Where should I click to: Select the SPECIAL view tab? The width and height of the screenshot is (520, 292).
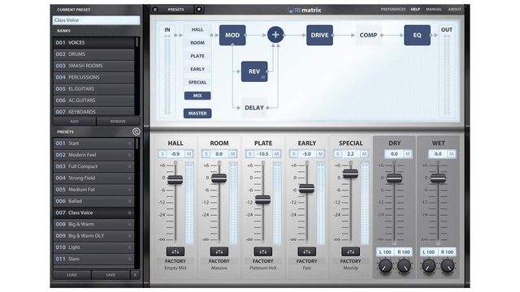(197, 83)
